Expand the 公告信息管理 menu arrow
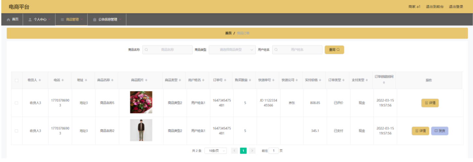The width and height of the screenshot is (473, 162). coord(120,19)
